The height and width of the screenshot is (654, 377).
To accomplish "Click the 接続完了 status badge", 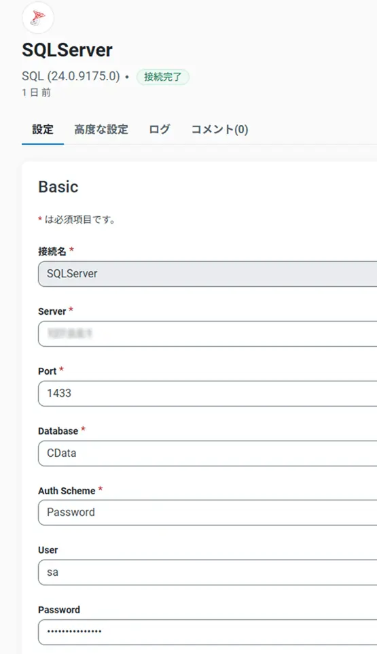I will click(x=163, y=77).
